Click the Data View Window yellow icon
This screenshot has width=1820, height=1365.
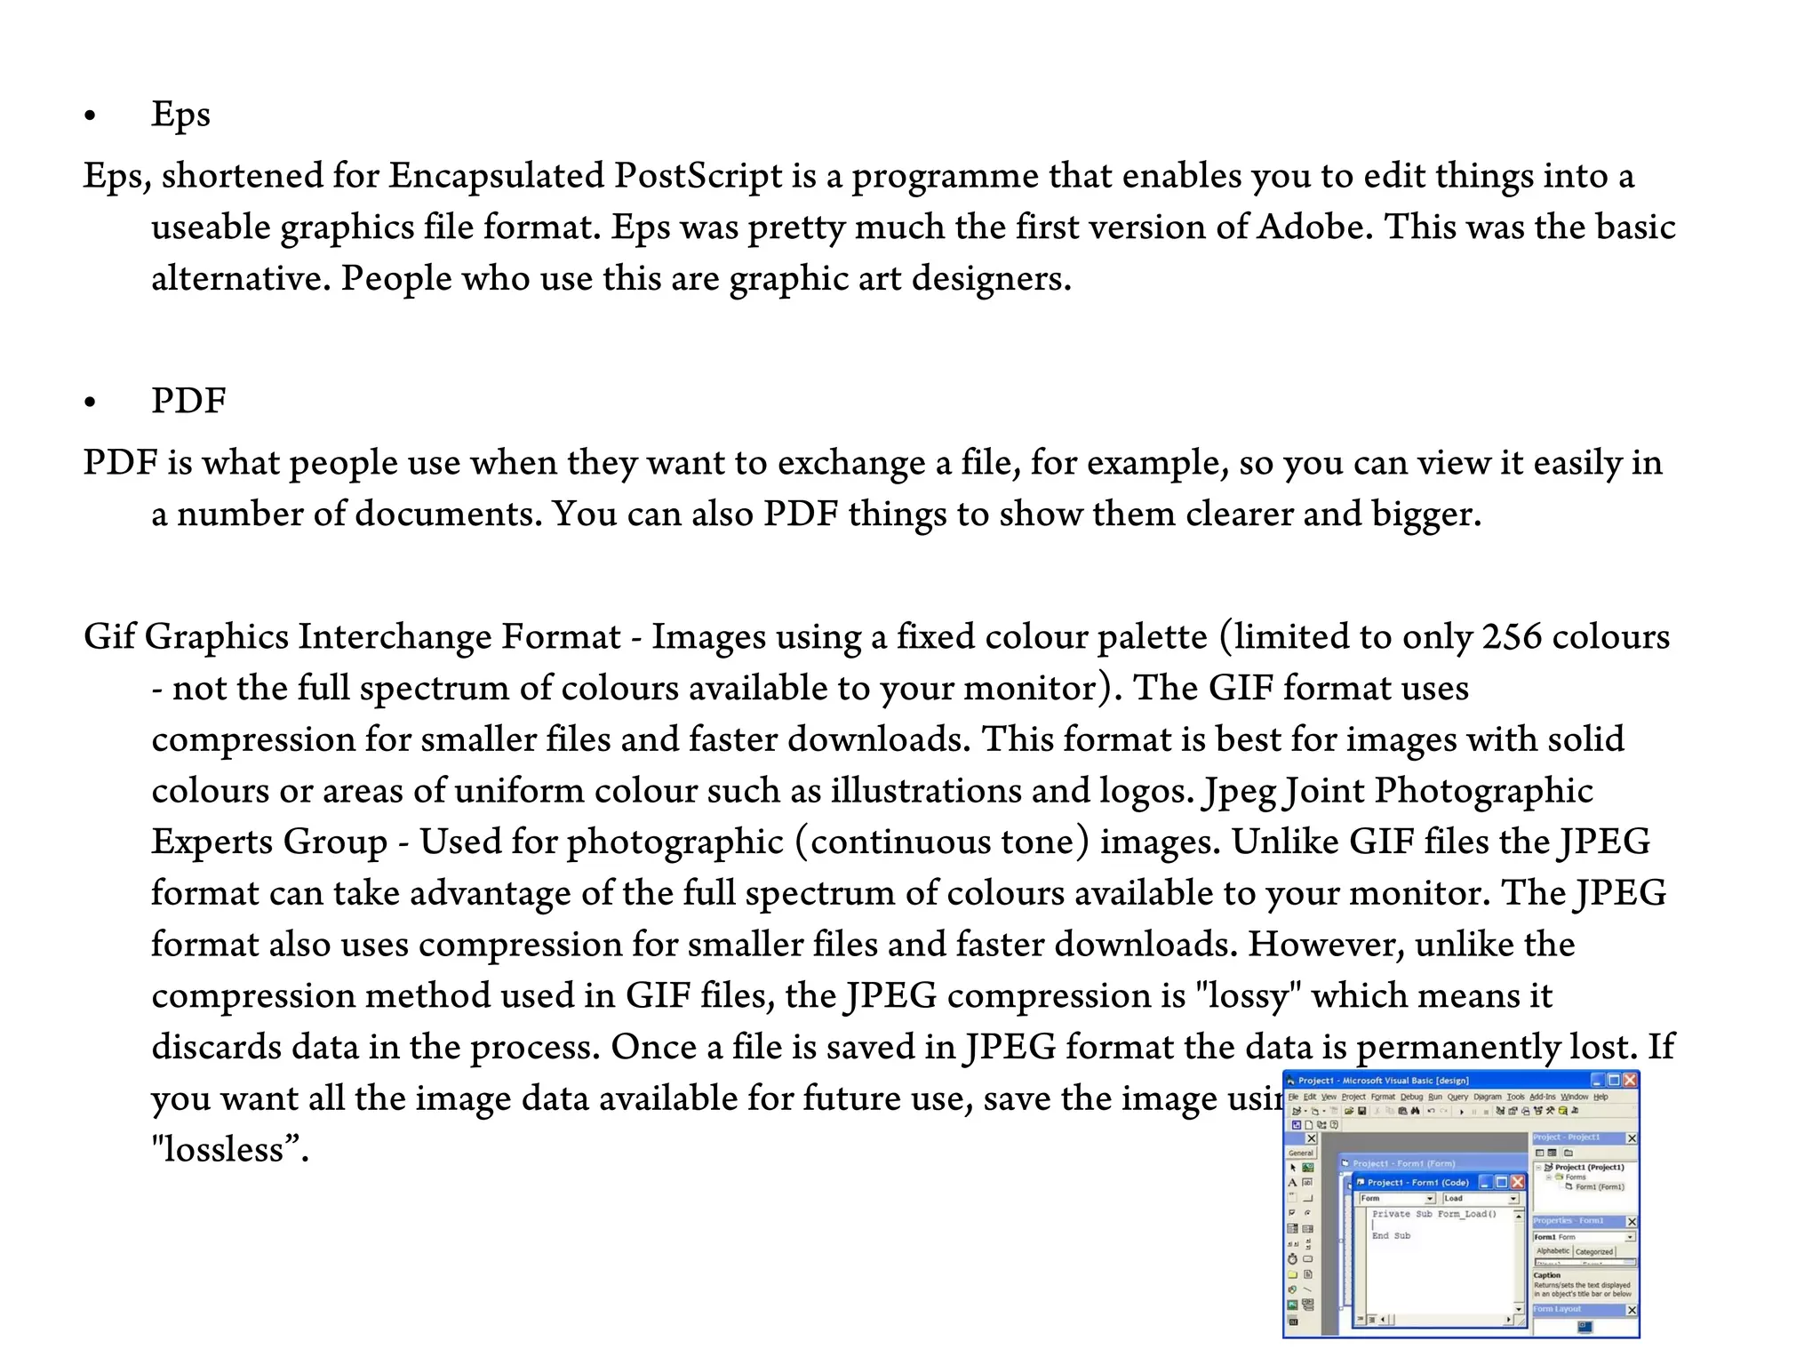coord(1563,1111)
